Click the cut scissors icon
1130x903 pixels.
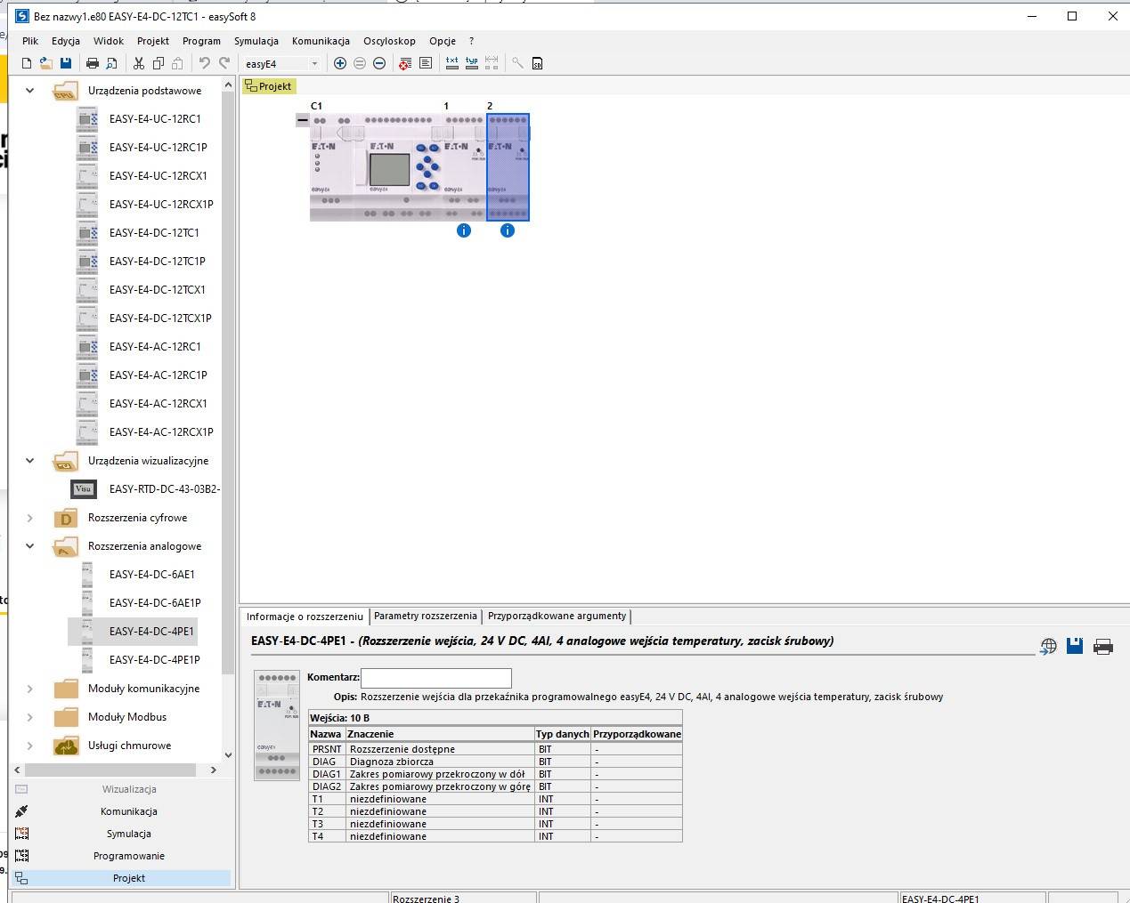tap(139, 63)
